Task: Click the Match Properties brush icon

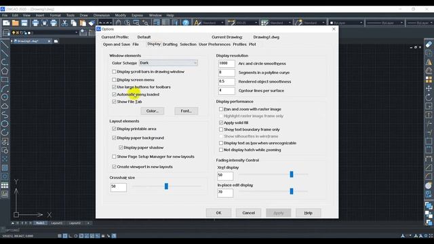Action: pos(92,23)
